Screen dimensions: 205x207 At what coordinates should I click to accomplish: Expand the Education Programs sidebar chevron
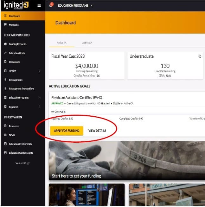pos(40,98)
